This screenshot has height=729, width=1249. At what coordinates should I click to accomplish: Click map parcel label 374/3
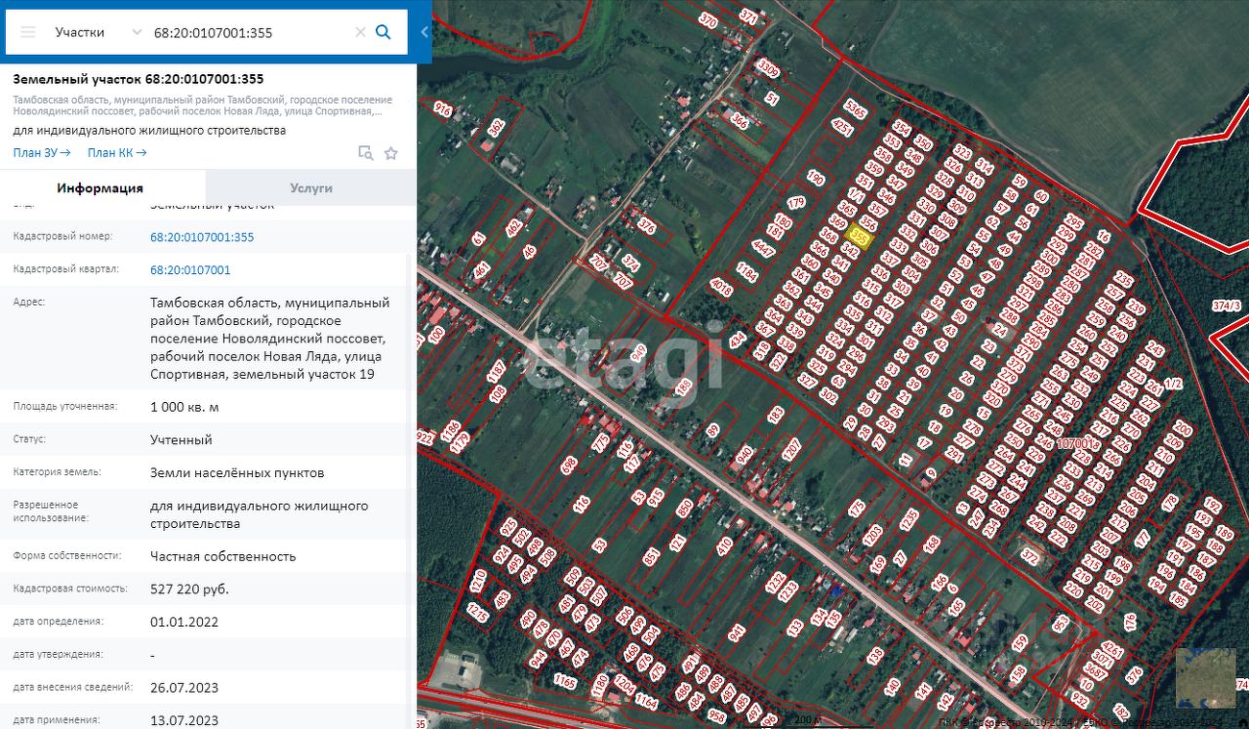click(x=1227, y=306)
